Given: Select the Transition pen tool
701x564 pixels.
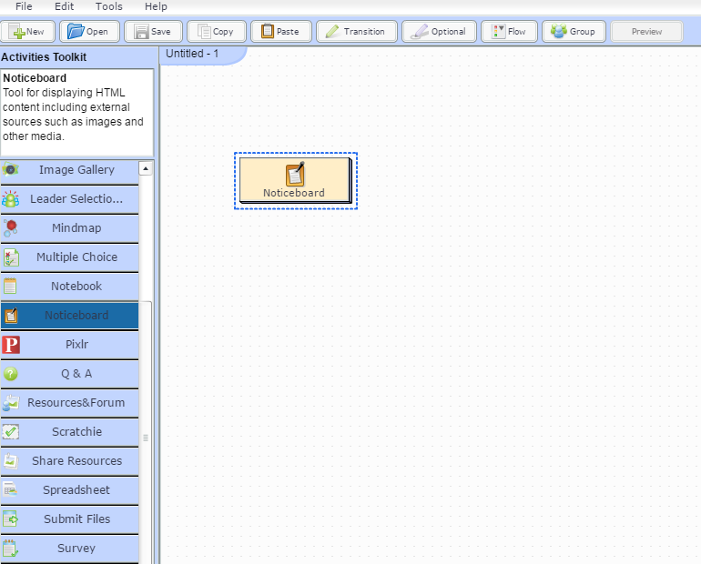Looking at the screenshot, I should pyautogui.click(x=356, y=32).
